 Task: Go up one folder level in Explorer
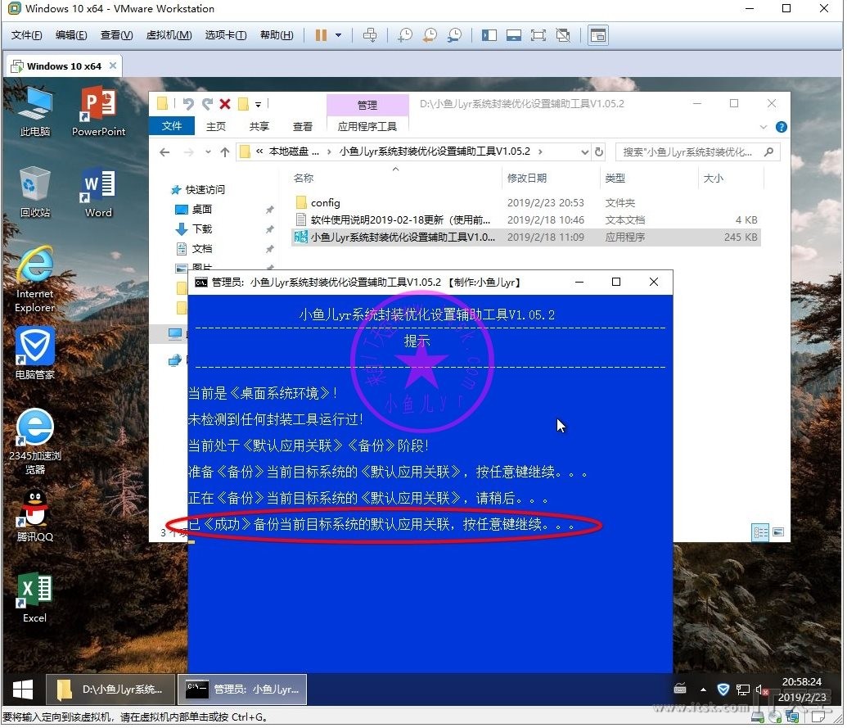point(225,152)
